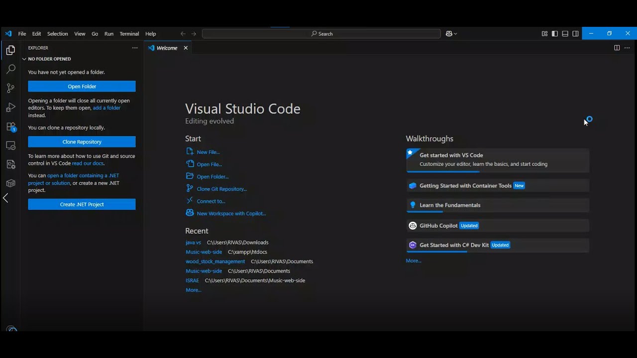
Task: Open recent wood_stock_management folder
Action: [x=215, y=262]
